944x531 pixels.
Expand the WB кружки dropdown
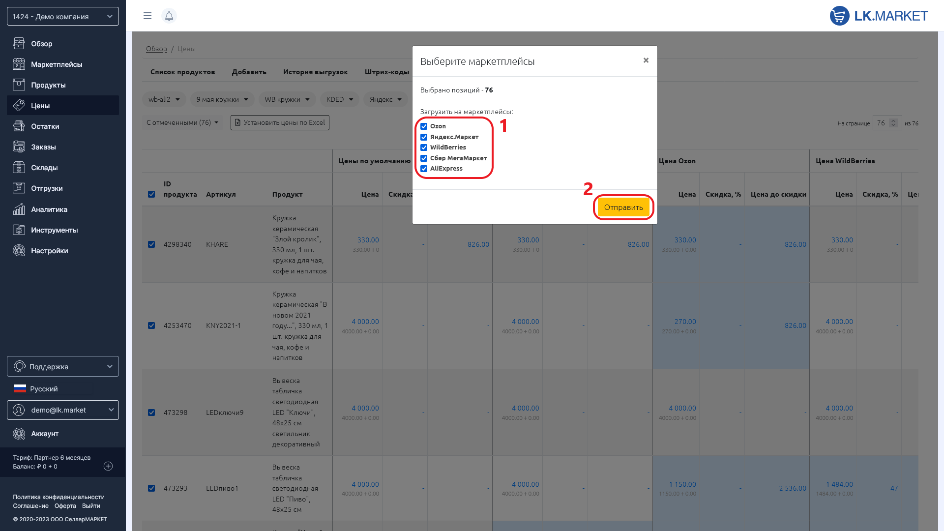(287, 99)
